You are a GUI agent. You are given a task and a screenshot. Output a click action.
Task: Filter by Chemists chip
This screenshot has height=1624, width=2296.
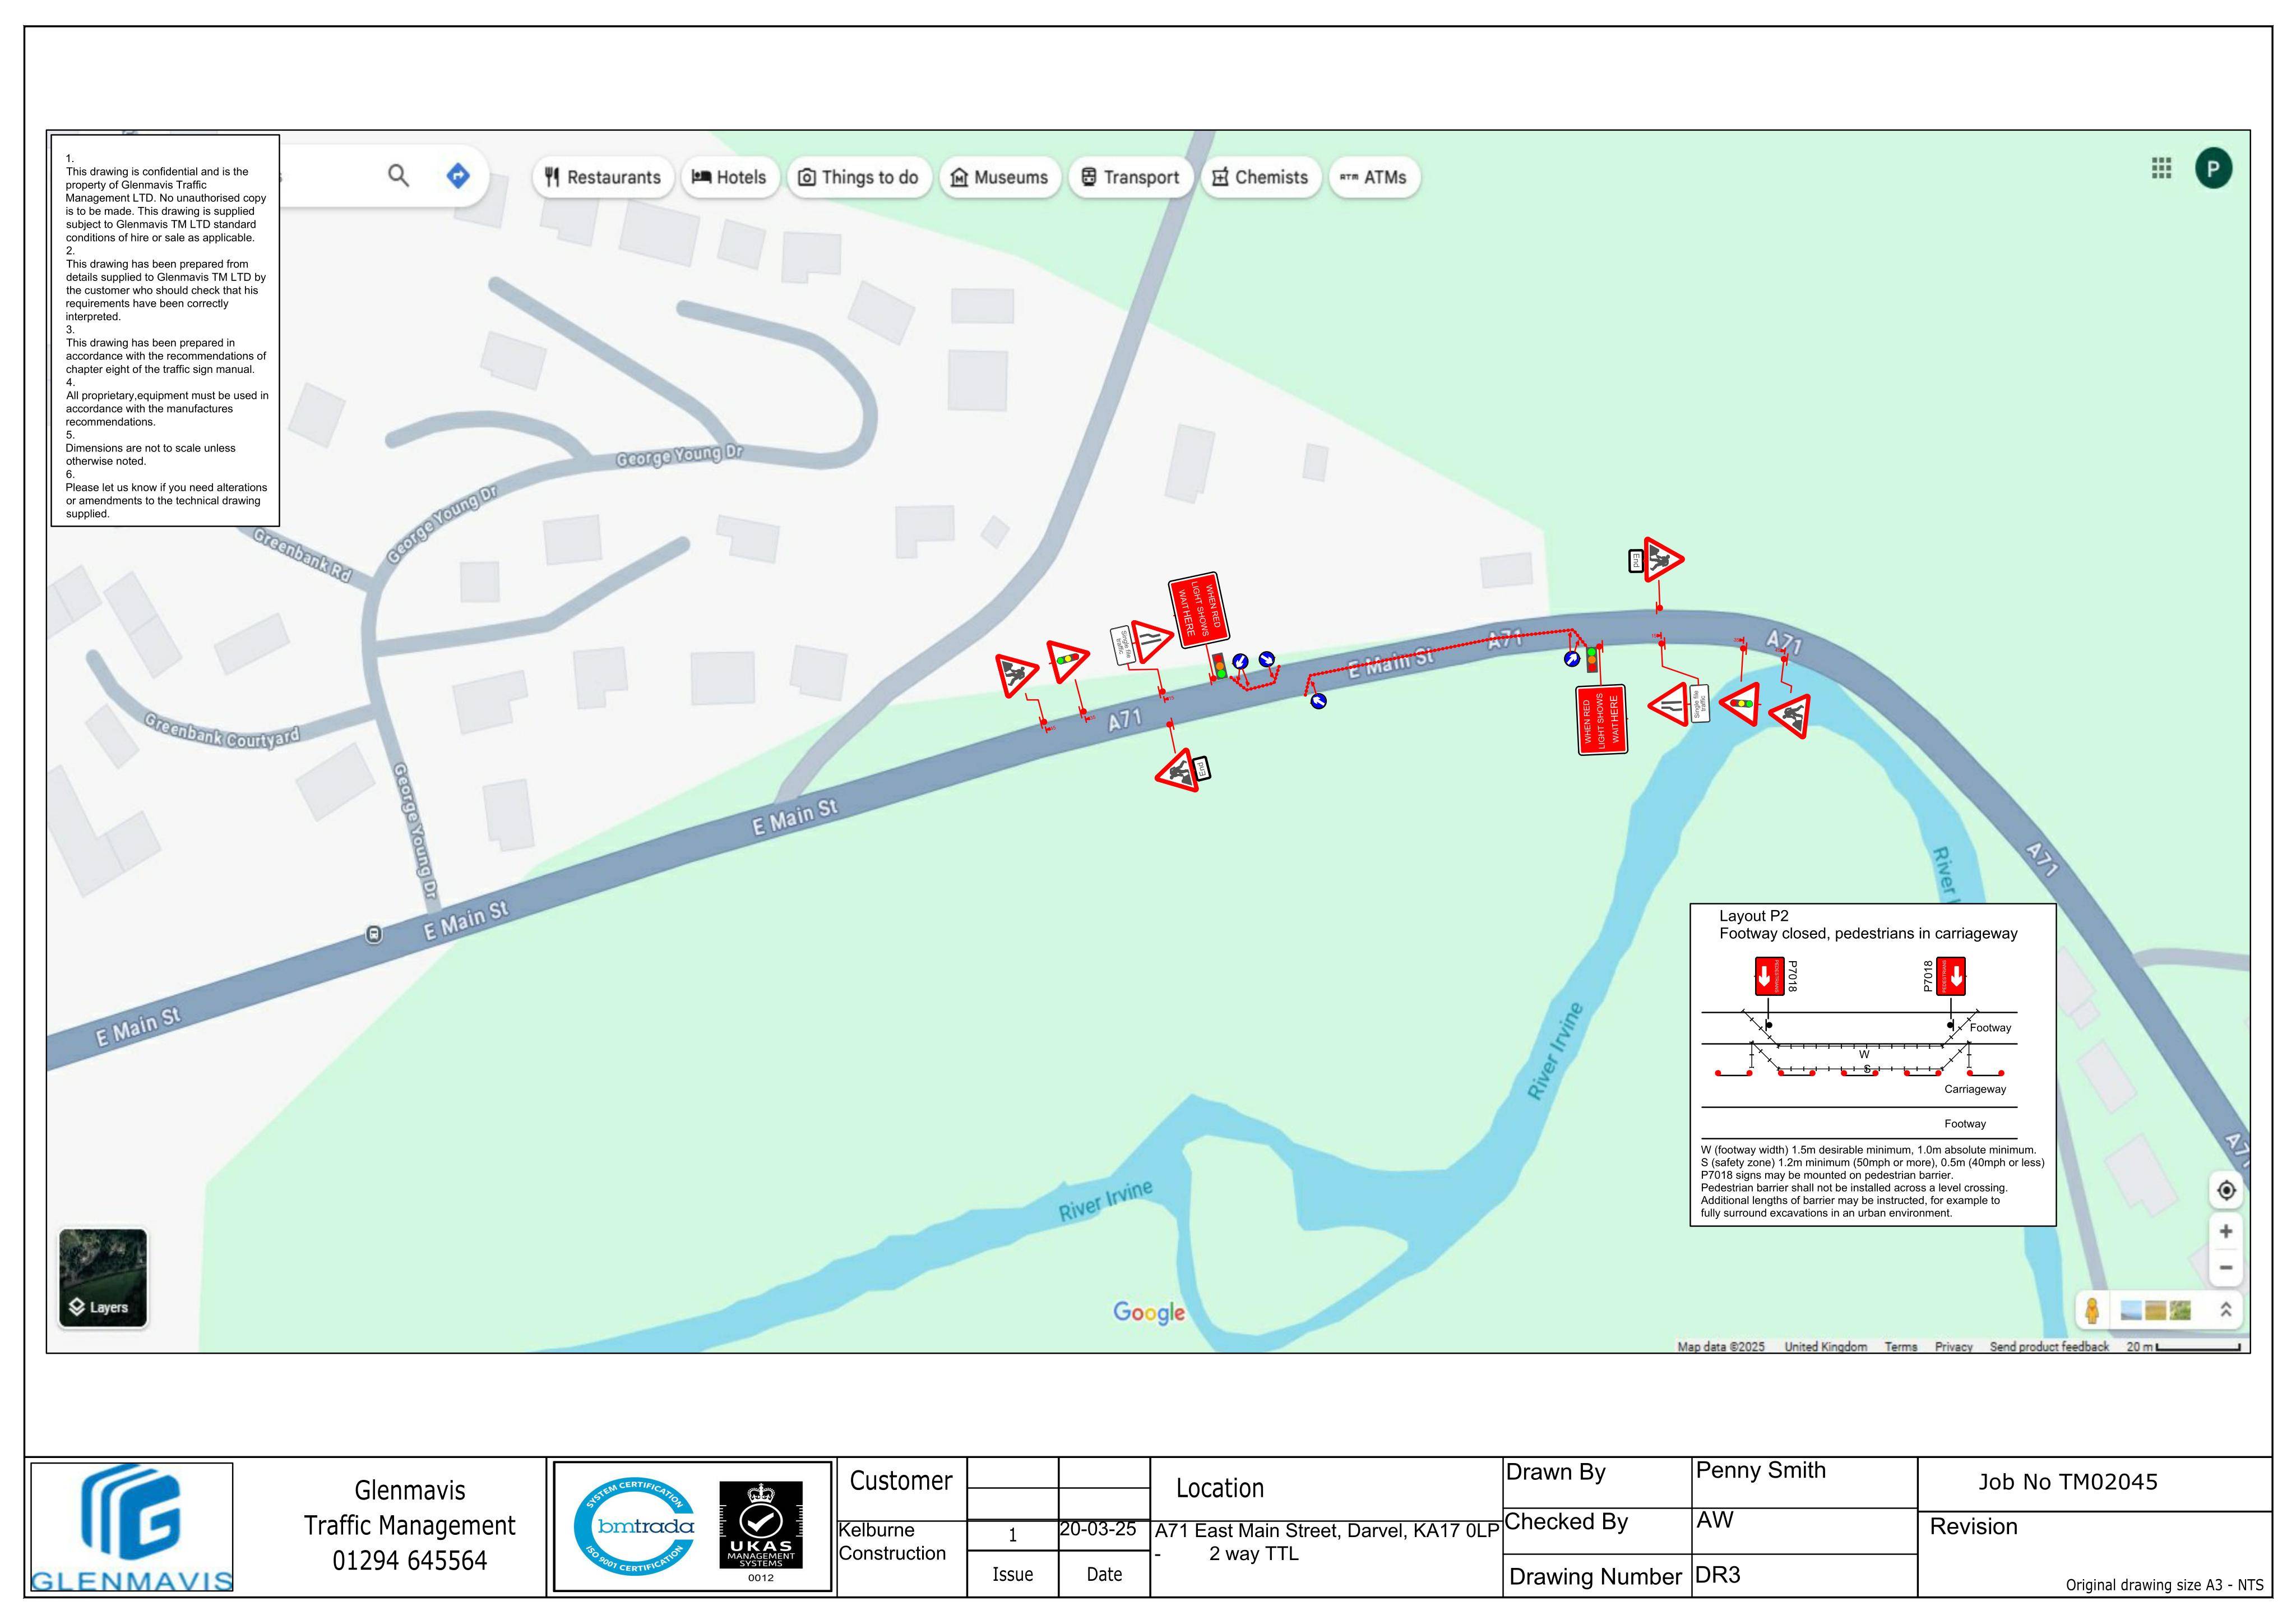point(1261,177)
